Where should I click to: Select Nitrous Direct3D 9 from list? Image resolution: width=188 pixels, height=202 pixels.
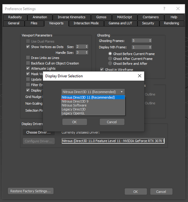click(x=75, y=101)
